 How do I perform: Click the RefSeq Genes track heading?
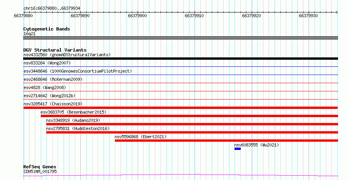click(40, 167)
